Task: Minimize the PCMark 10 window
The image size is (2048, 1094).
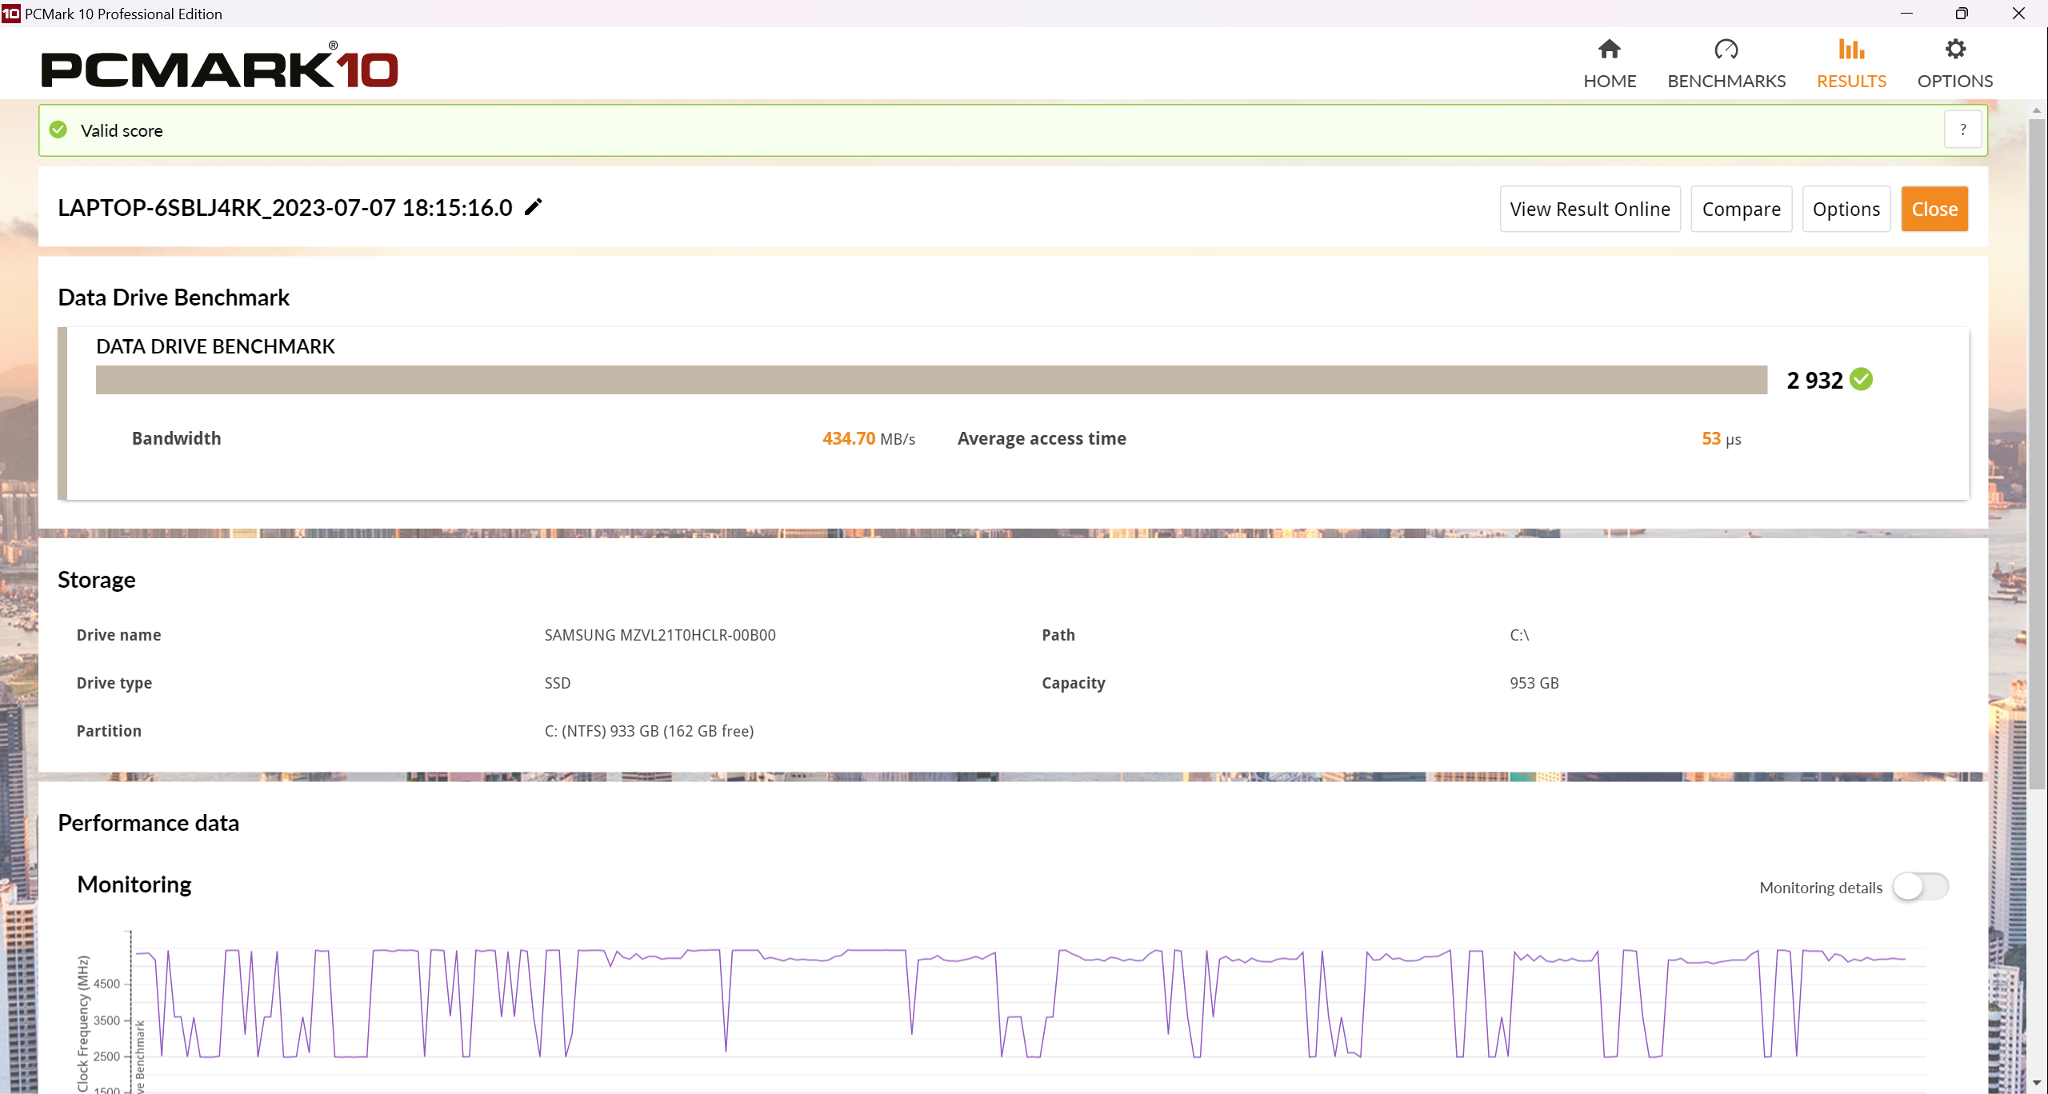Action: (1907, 14)
